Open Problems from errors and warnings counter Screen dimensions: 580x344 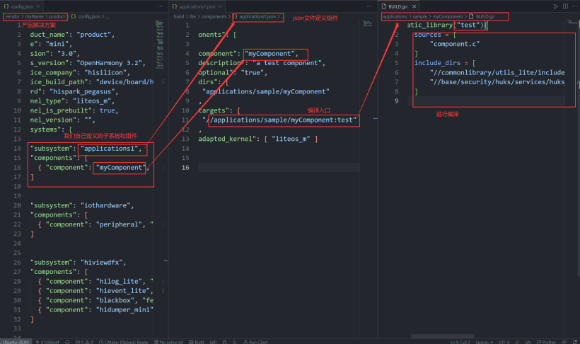pyautogui.click(x=84, y=342)
